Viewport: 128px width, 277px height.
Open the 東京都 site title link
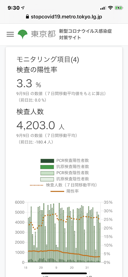coord(43,34)
